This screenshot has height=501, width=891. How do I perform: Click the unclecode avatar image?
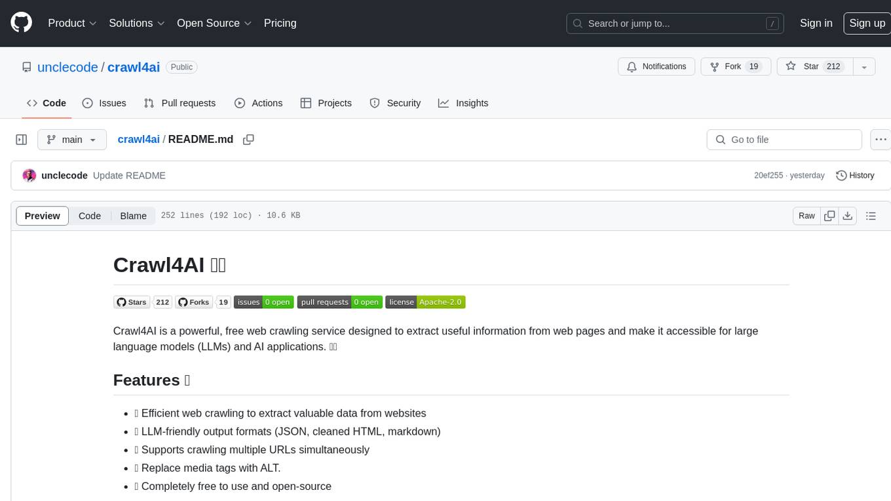click(x=29, y=176)
